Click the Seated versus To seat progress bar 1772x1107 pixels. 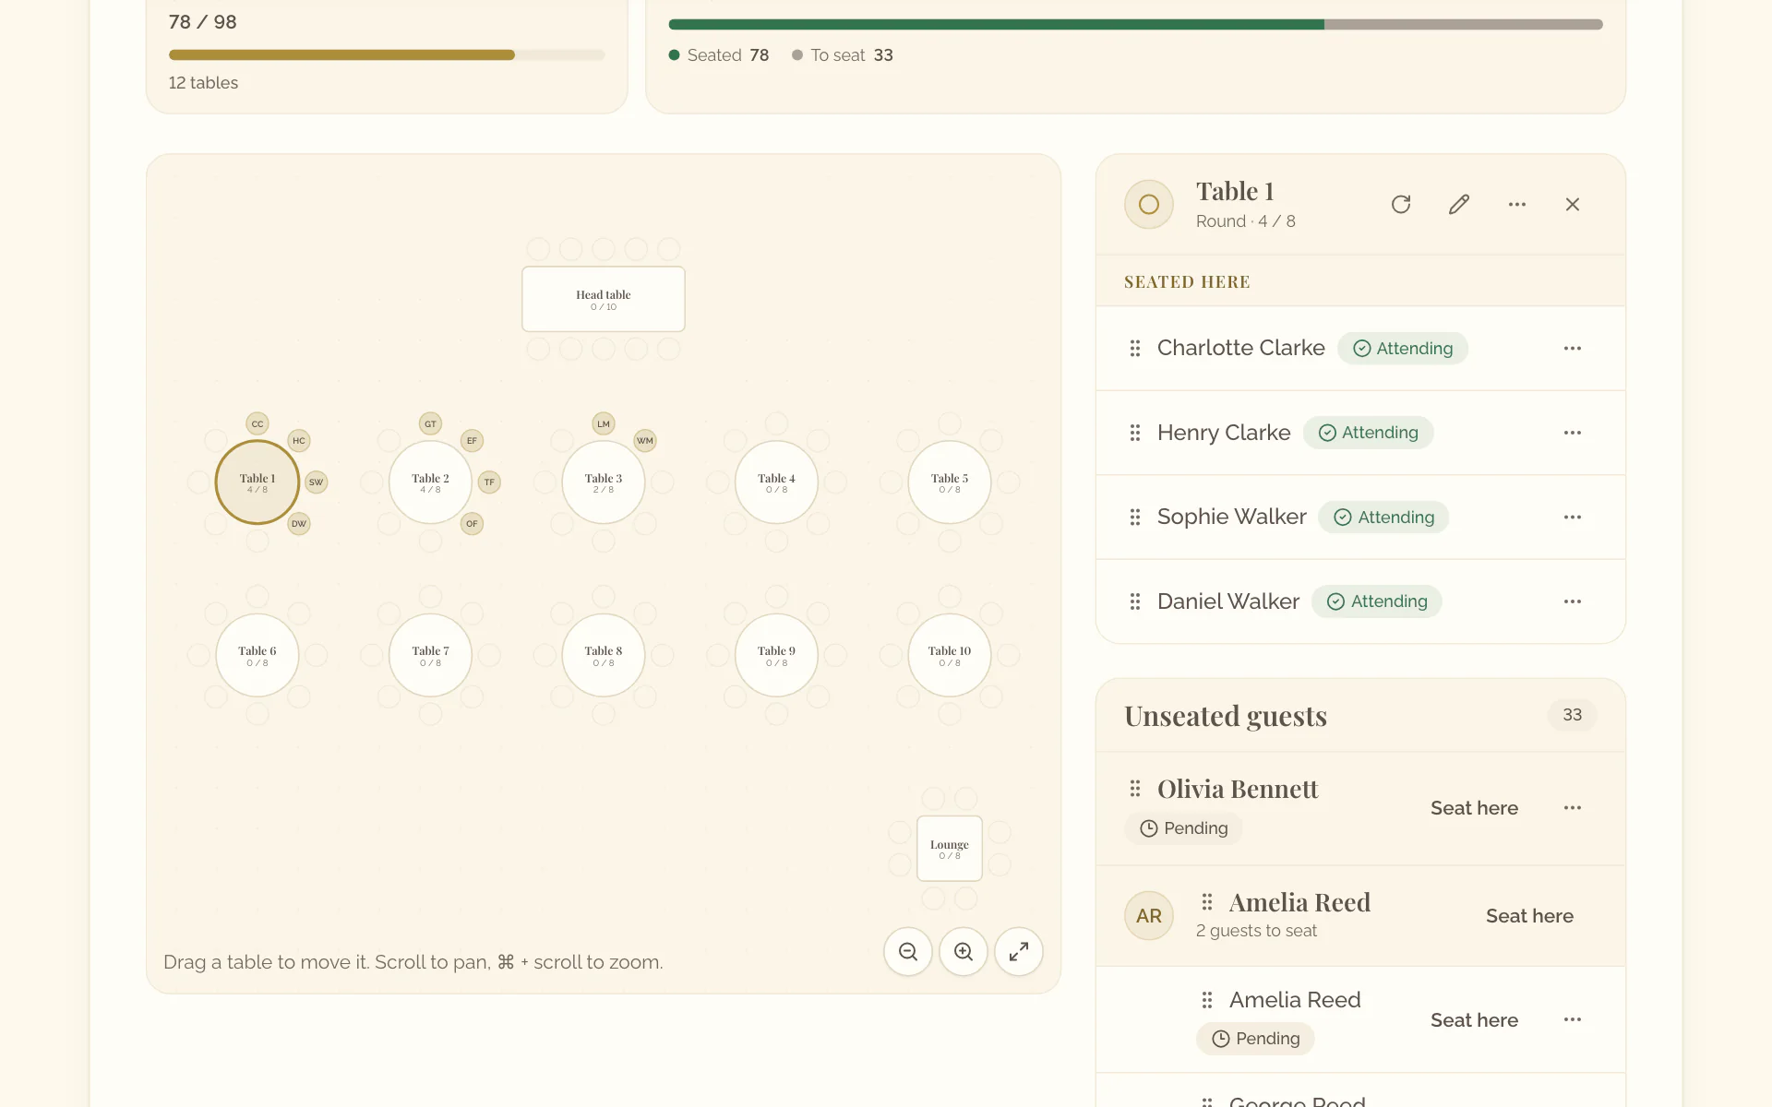tap(1135, 24)
